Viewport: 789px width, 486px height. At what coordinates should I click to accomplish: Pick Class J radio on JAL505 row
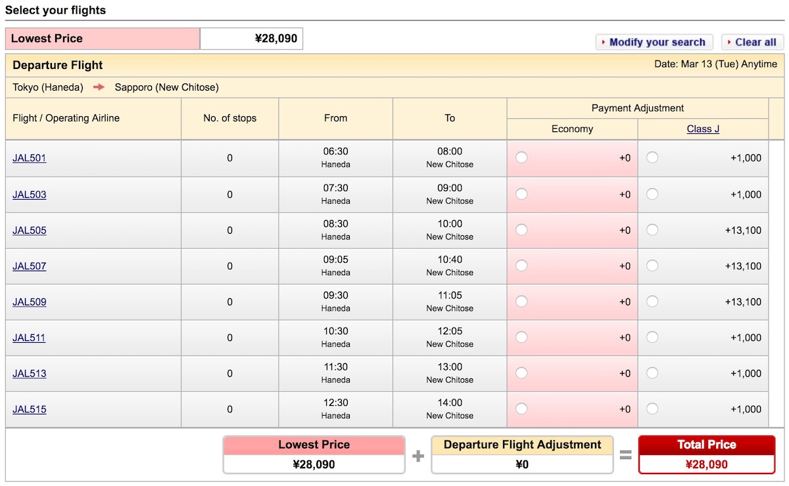click(652, 230)
